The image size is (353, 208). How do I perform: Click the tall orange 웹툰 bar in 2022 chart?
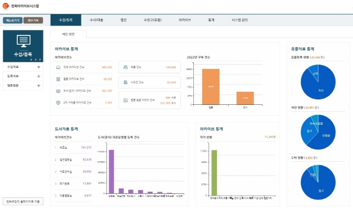pos(211,87)
